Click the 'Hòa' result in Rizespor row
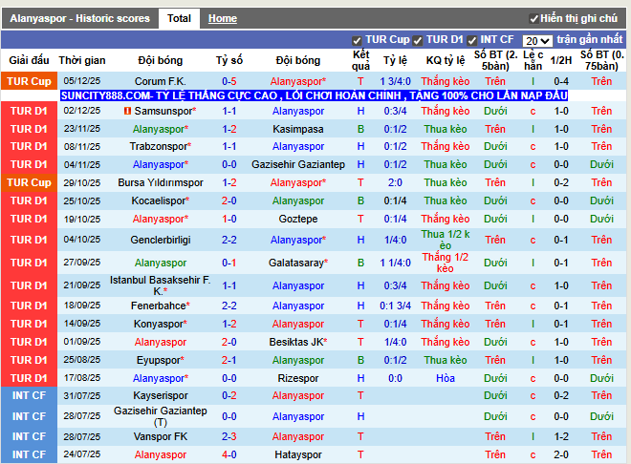The width and height of the screenshot is (631, 464). point(446,378)
